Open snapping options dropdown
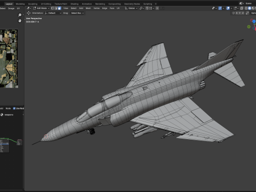 coord(151,8)
